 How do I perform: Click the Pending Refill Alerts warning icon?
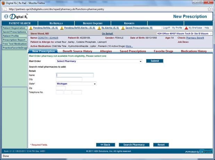tap(62, 28)
